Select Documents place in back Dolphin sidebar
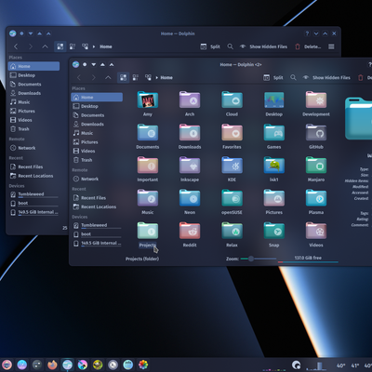The height and width of the screenshot is (372, 372). click(33, 84)
